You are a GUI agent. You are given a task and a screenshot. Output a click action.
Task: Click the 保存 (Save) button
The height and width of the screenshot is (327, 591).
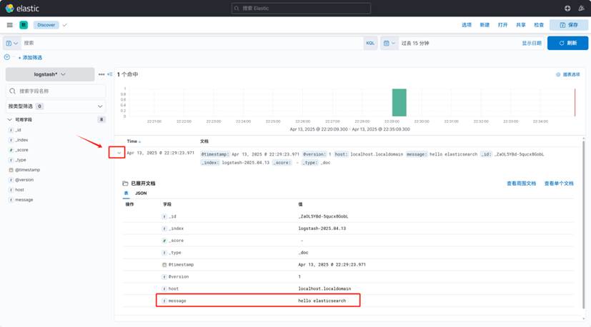tap(569, 25)
